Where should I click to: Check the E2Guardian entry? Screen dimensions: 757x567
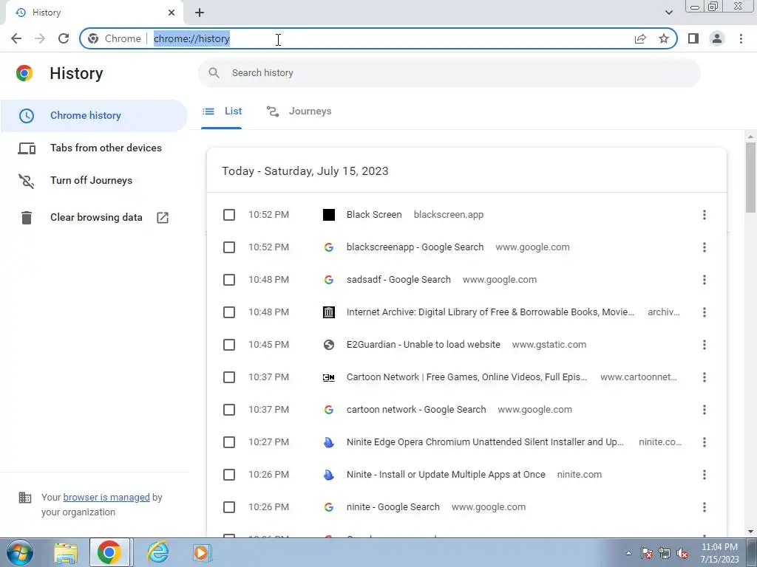point(229,345)
